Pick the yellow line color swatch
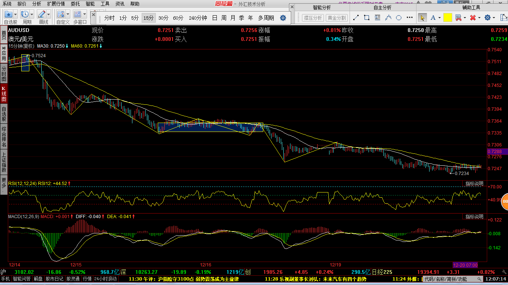 (447, 17)
